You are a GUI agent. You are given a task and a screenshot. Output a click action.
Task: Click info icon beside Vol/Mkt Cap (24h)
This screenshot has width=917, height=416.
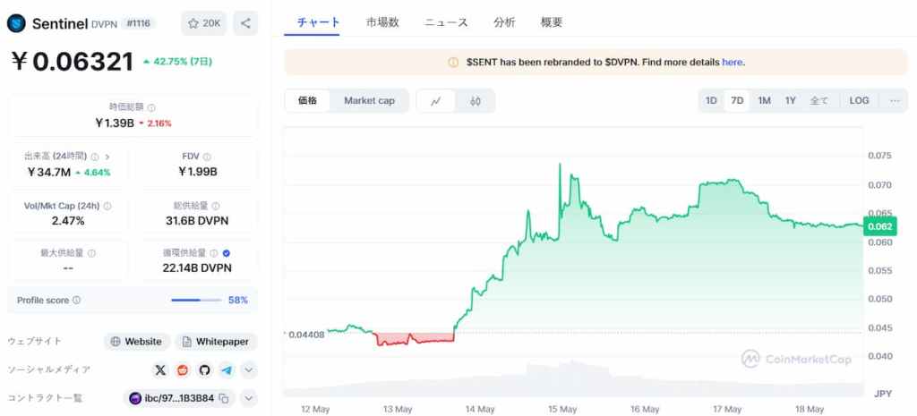107,207
